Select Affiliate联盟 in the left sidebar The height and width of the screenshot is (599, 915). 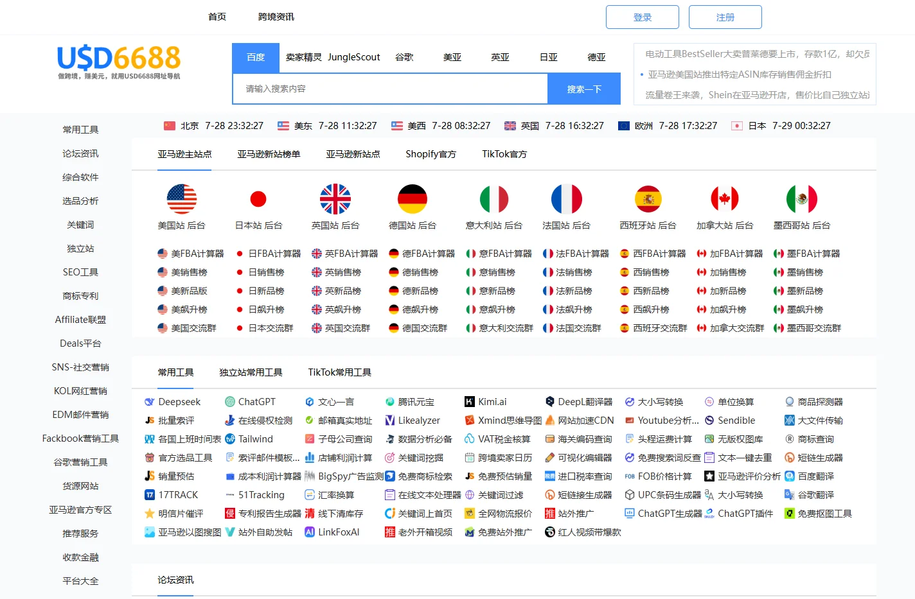pyautogui.click(x=80, y=320)
